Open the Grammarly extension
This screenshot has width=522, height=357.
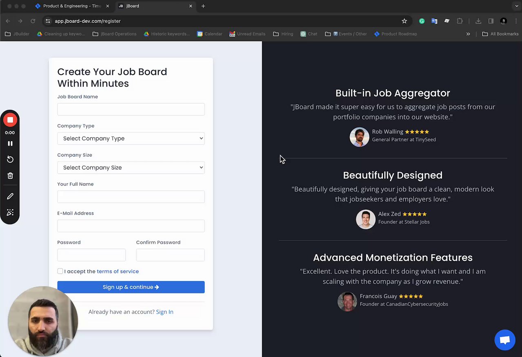click(422, 21)
